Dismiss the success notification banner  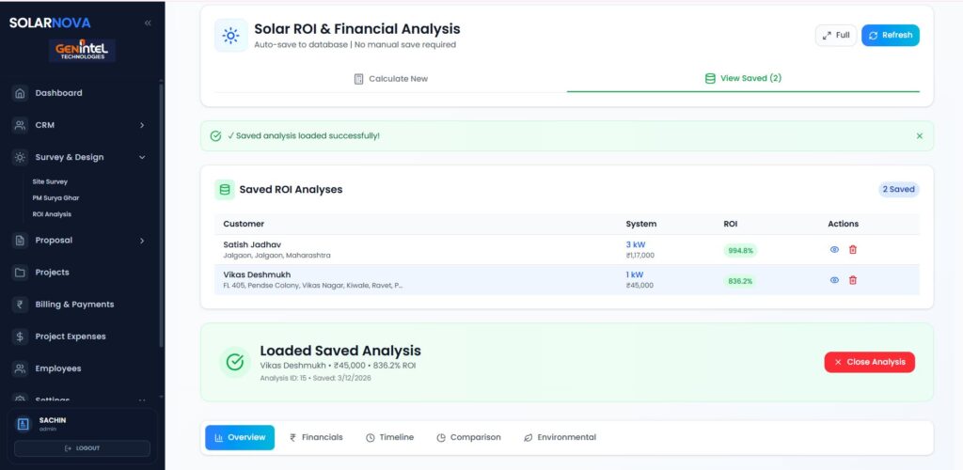(x=919, y=136)
